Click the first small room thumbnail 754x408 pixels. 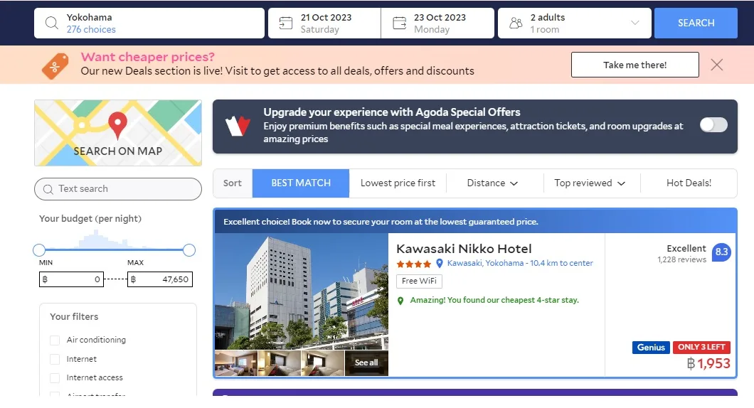pyautogui.click(x=236, y=363)
